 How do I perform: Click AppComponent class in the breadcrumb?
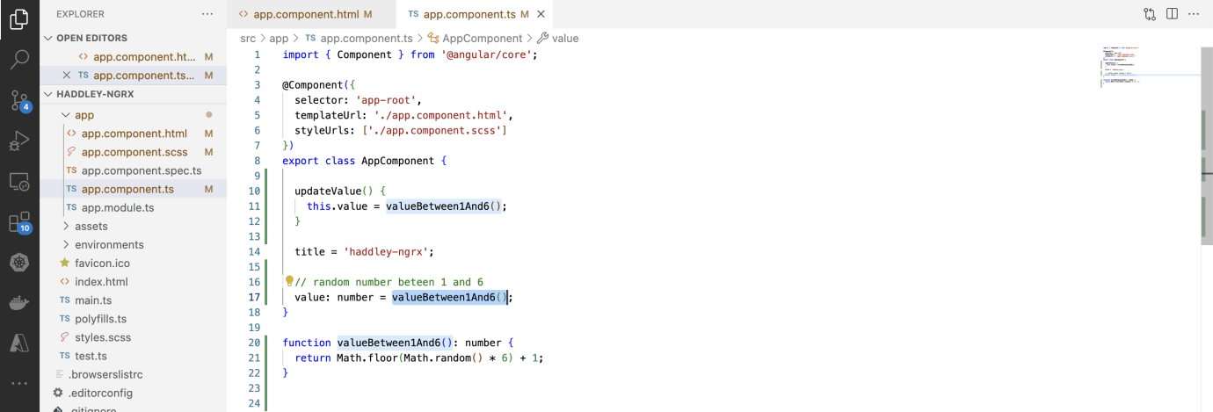tap(475, 39)
